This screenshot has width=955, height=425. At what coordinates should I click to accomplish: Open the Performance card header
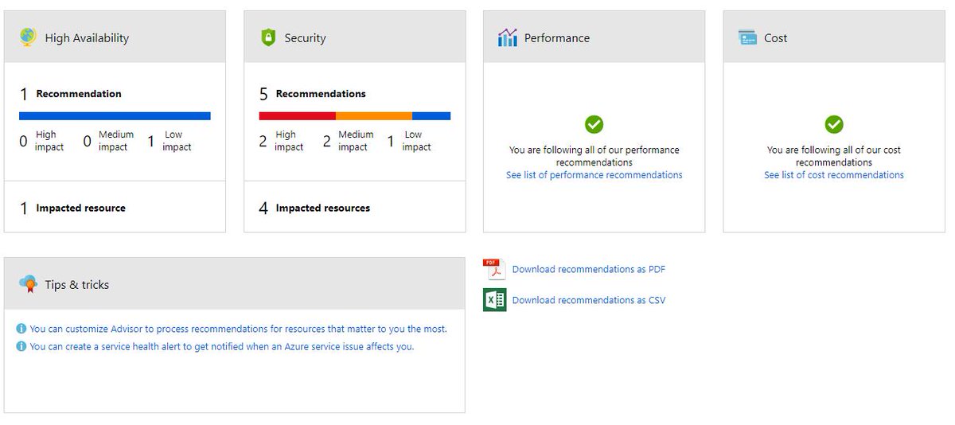click(x=594, y=37)
